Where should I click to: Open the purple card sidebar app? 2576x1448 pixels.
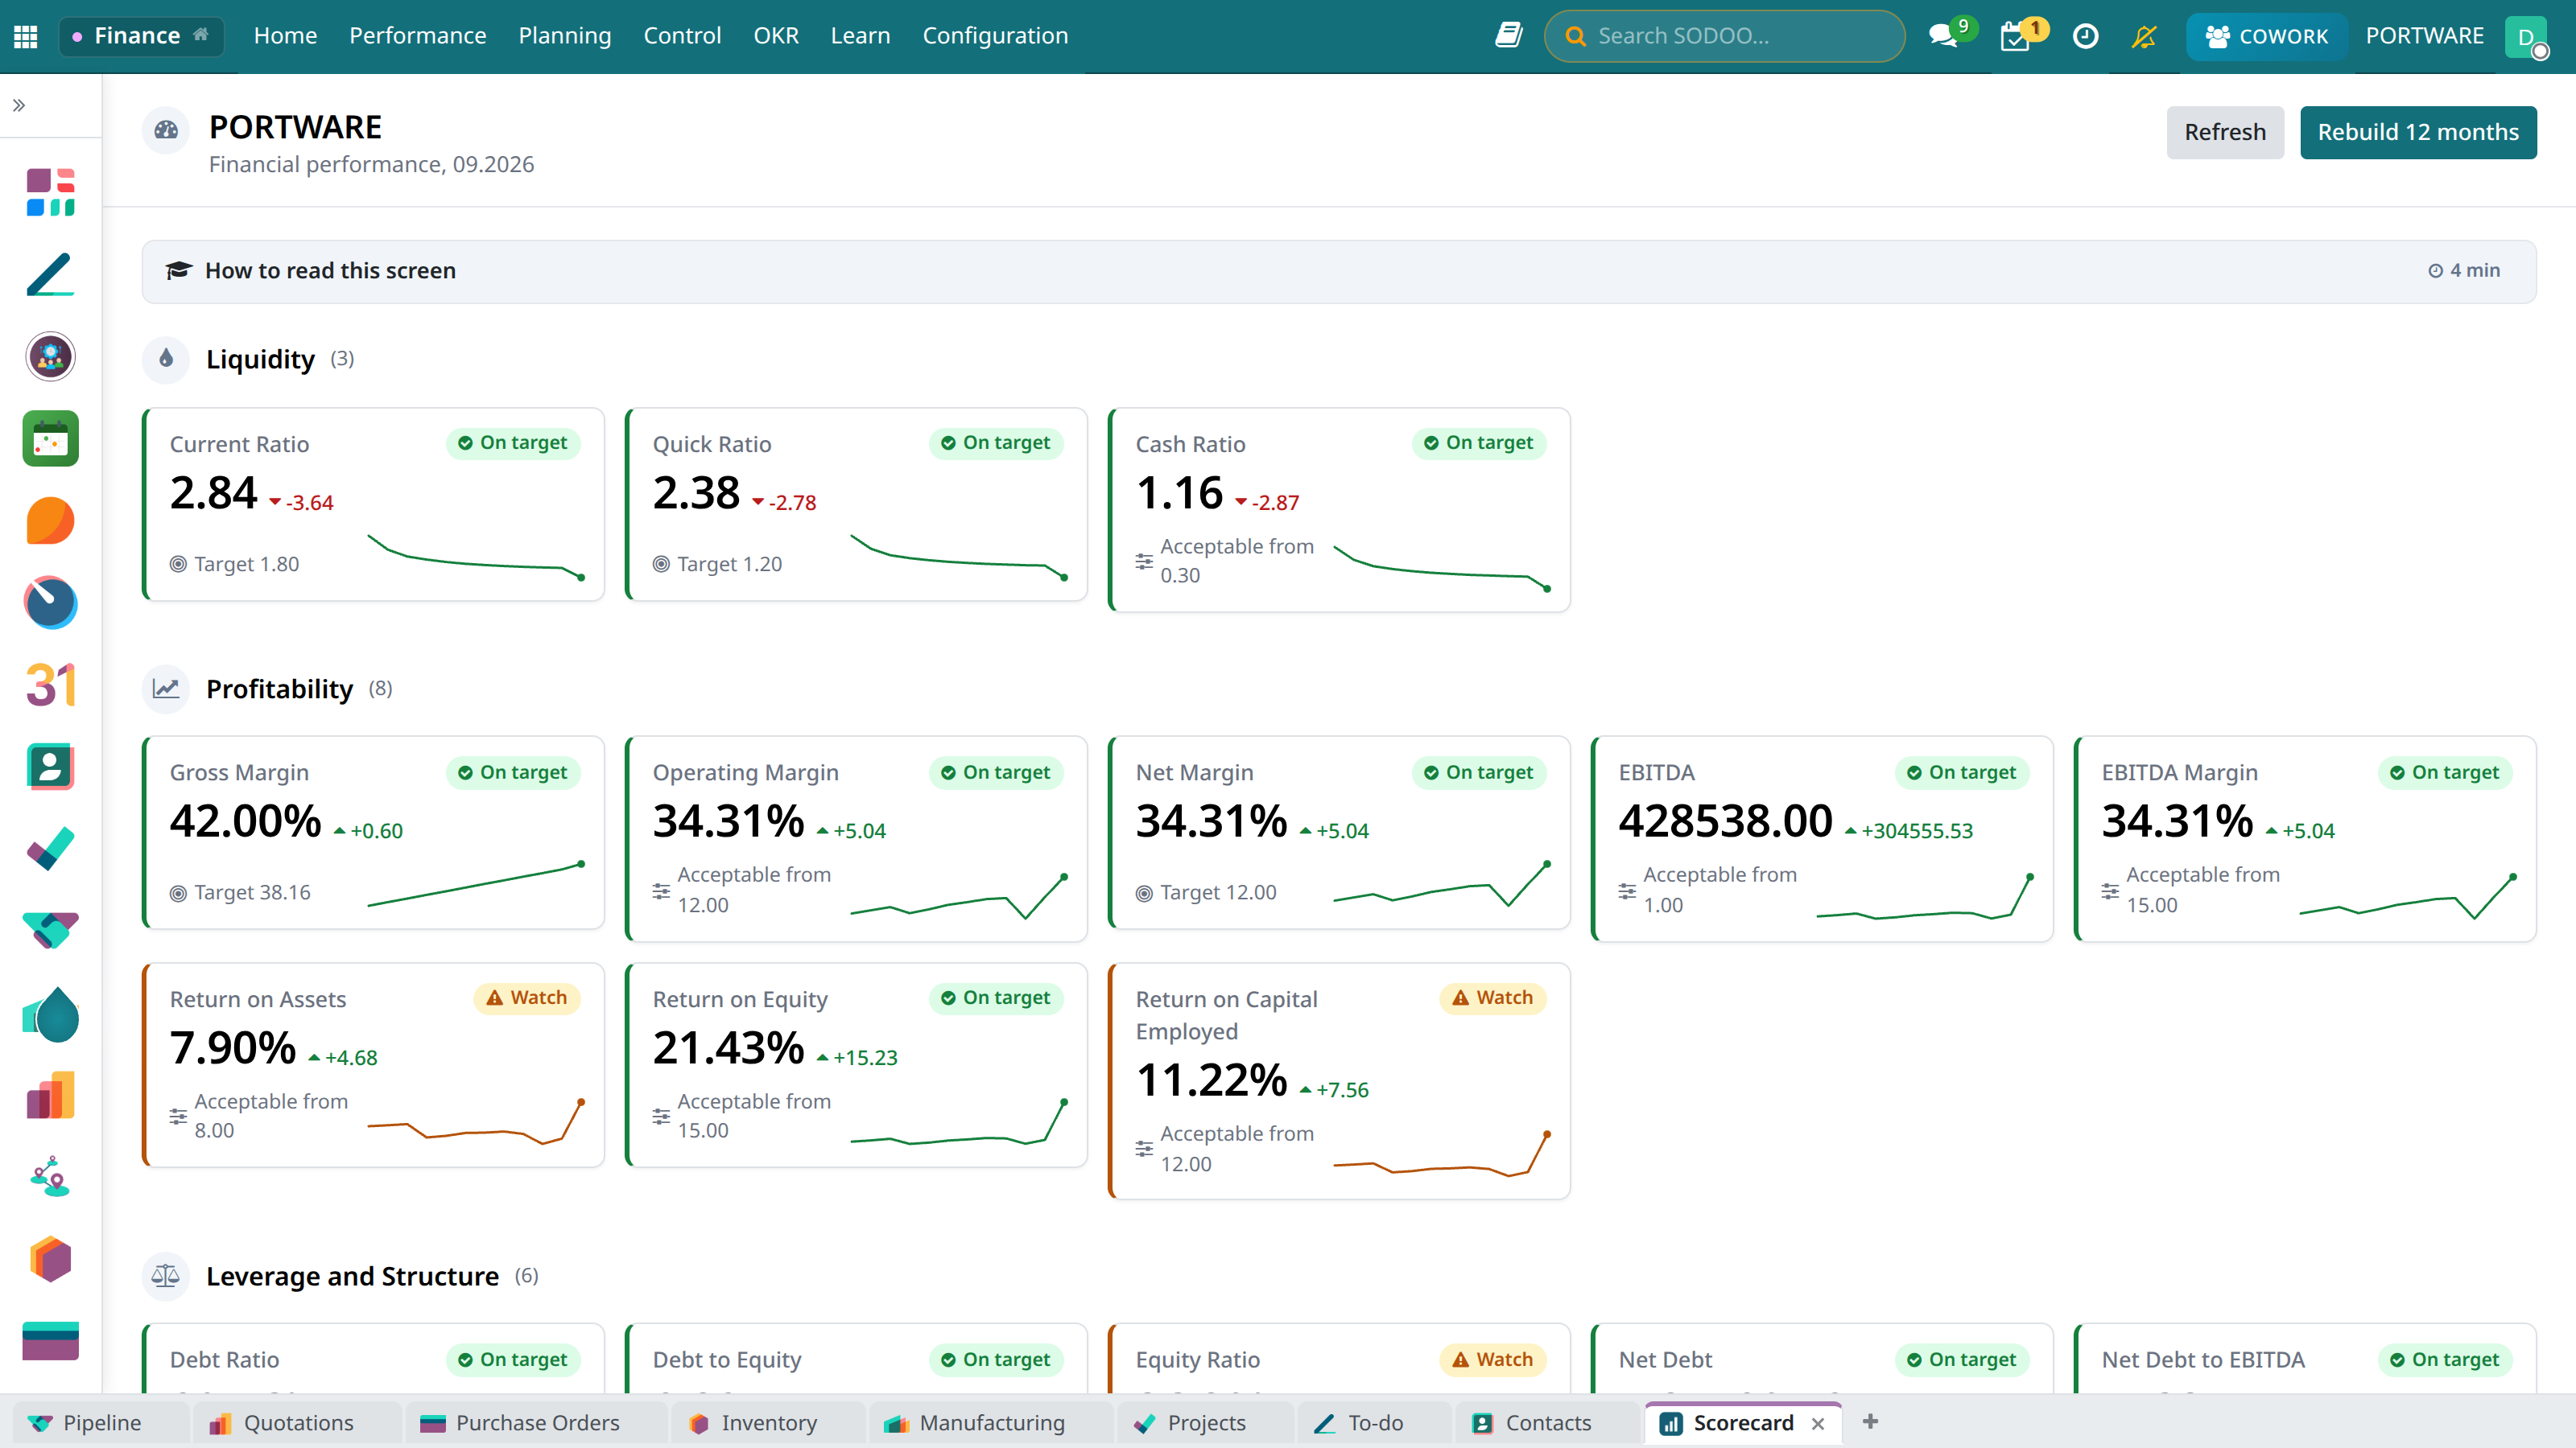[50, 1341]
